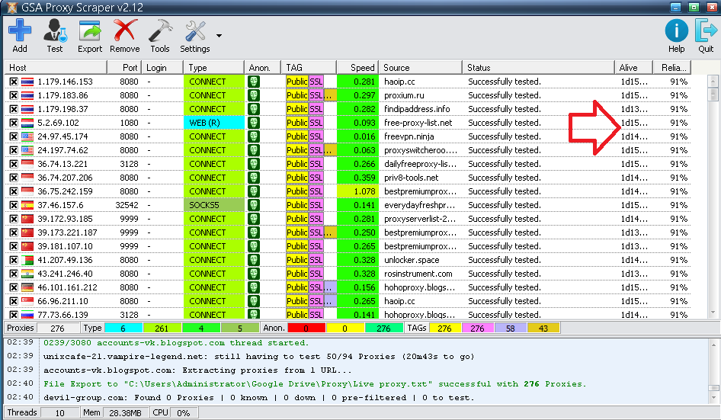Click anonymity mask icon for 1.179.146.153
Screen dimensions: 721x420
point(254,82)
